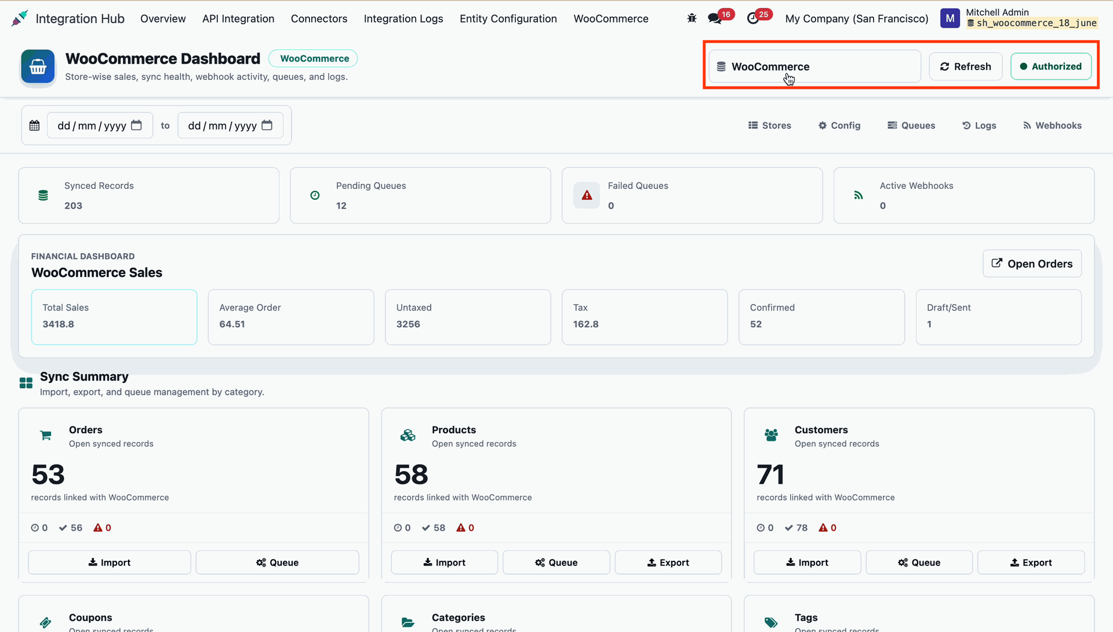Click Queue button in Products card
The width and height of the screenshot is (1113, 632).
pos(556,562)
